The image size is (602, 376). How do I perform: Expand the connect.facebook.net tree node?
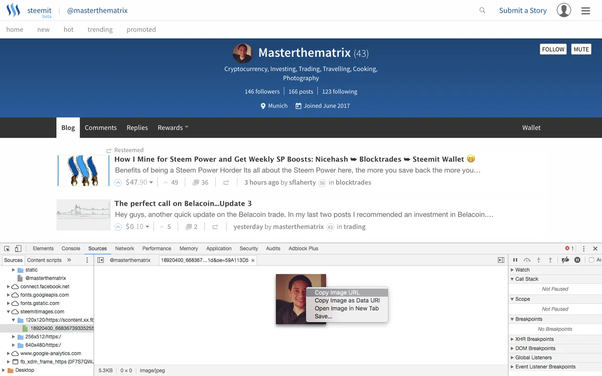(x=8, y=287)
